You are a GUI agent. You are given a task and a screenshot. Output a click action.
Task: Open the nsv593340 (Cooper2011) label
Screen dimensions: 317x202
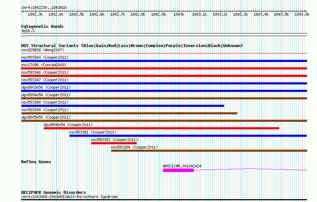click(45, 57)
